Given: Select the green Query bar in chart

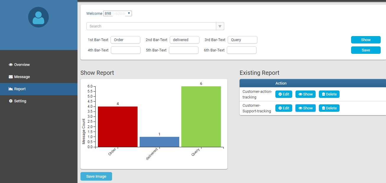Looking at the screenshot, I should [201, 116].
